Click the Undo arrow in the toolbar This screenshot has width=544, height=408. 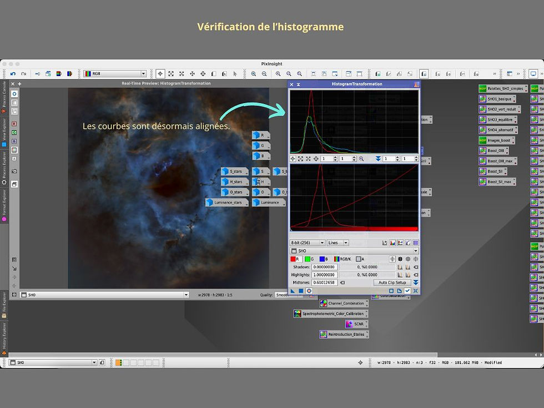coord(13,73)
